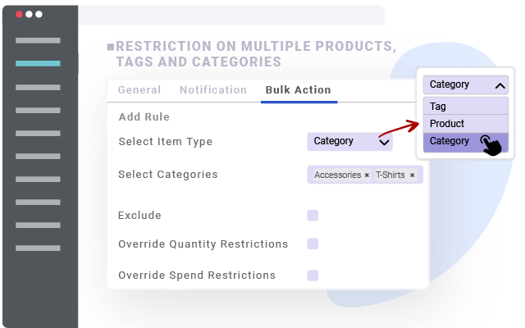Click the chevron on Select Item Type dropdown
This screenshot has height=328, width=525.
[384, 142]
